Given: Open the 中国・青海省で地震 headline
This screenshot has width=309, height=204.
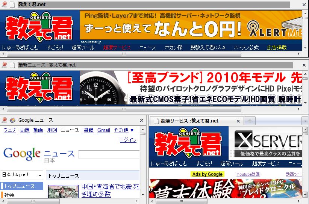Looking at the screenshot, I should (111, 190).
